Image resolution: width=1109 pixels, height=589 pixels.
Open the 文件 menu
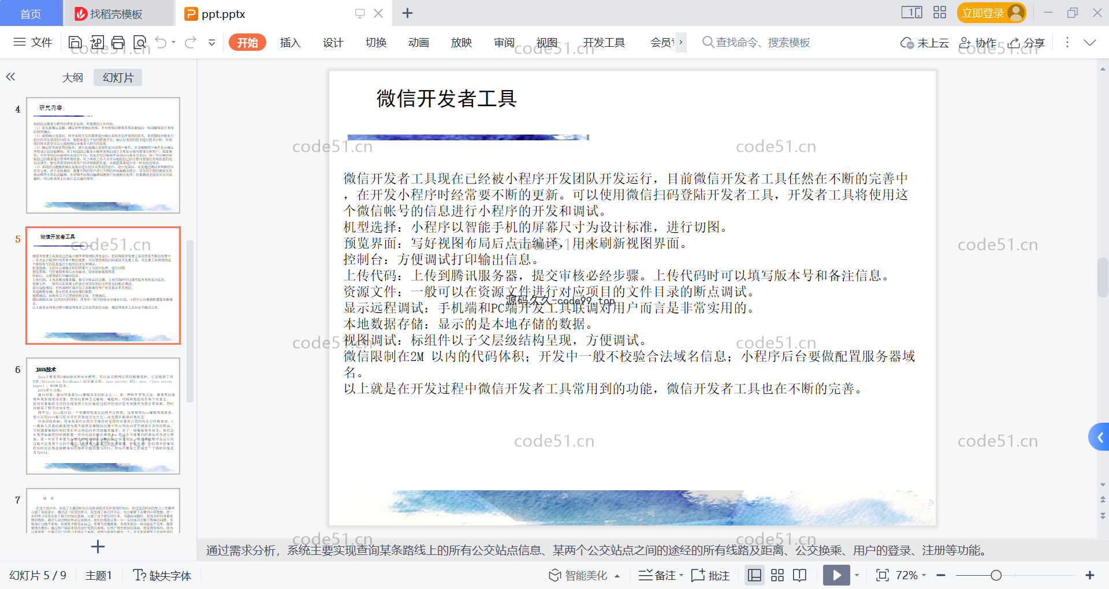(33, 42)
